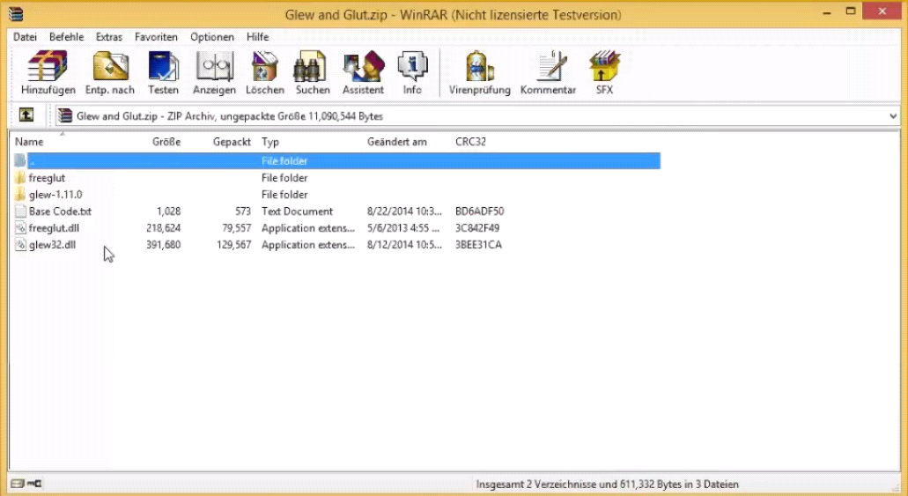Screen dimensions: 908x496
Task: Select glew32.dll file name
Action: pyautogui.click(x=52, y=245)
